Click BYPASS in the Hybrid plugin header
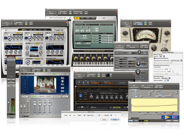Viewport: 184px width, 138px height. (31, 22)
